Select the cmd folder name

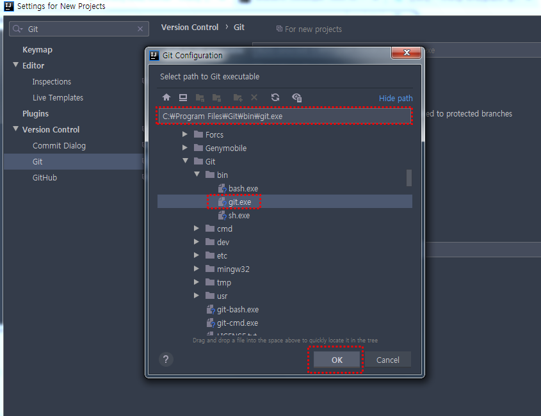click(225, 229)
